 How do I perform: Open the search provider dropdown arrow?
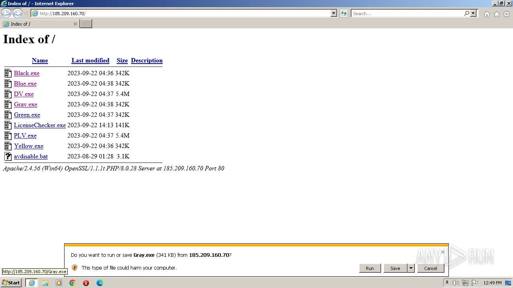[473, 13]
